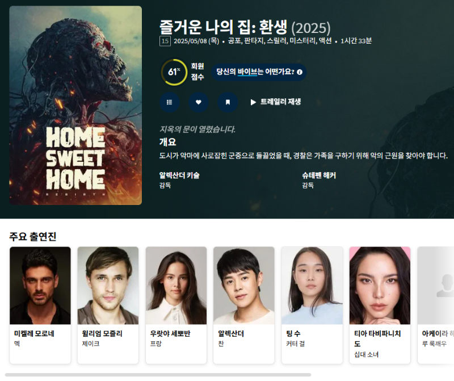Viewport: 454px width, 381px height.
Task: Click the age rating 15 badge
Action: 165,41
